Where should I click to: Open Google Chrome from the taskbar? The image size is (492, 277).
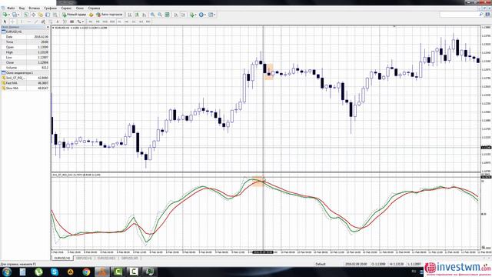86,272
